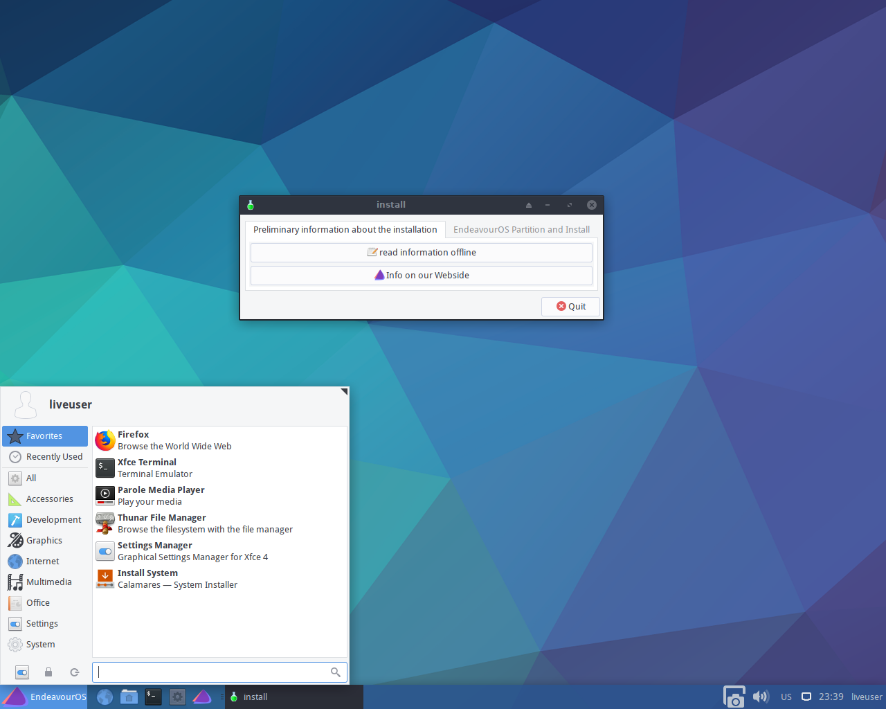Screen dimensions: 886x709
Task: Select the Favorites category
Action: click(45, 436)
